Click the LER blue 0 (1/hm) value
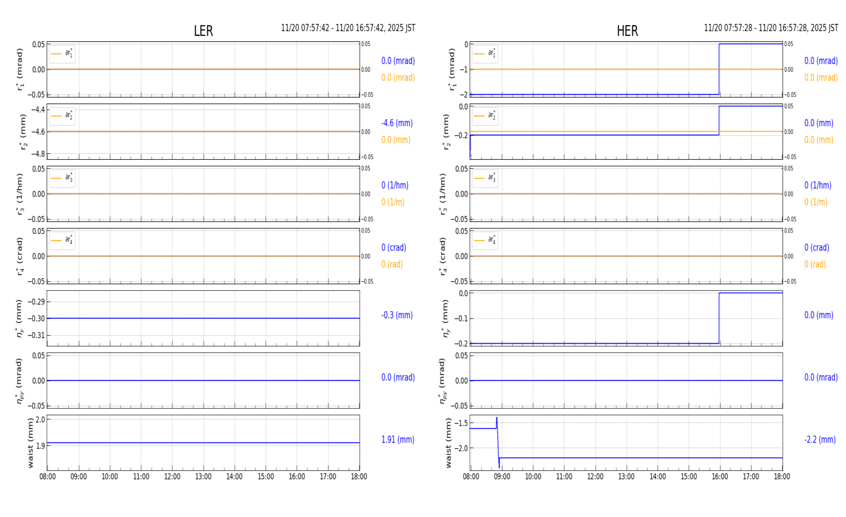The height and width of the screenshot is (517, 846). tap(397, 185)
